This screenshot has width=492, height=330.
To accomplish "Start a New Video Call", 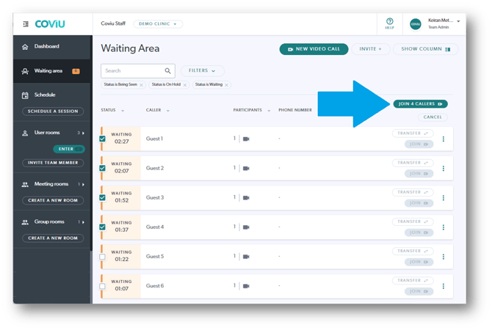I will click(314, 49).
